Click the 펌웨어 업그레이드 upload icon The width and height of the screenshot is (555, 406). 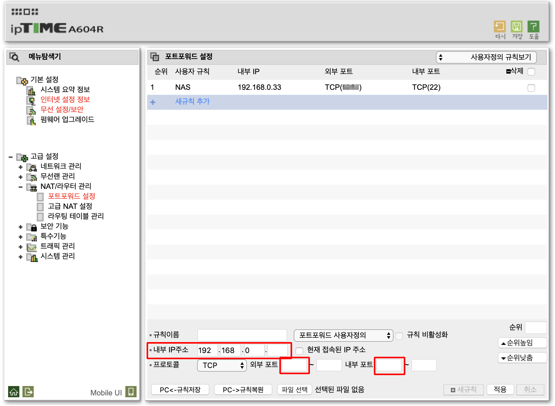[31, 120]
